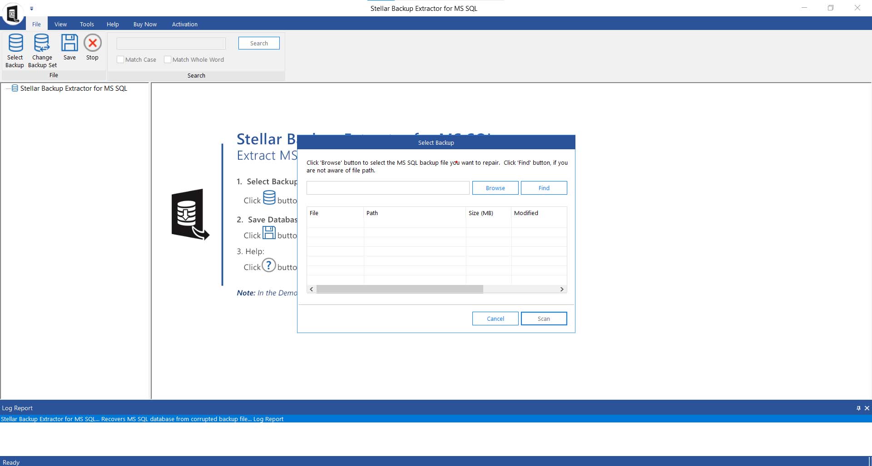Image resolution: width=872 pixels, height=466 pixels.
Task: Click the Ready status bar text
Action: tap(11, 462)
